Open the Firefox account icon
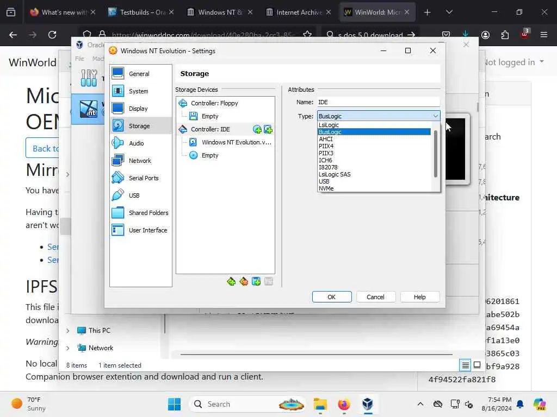This screenshot has width=557, height=417. coord(485,35)
